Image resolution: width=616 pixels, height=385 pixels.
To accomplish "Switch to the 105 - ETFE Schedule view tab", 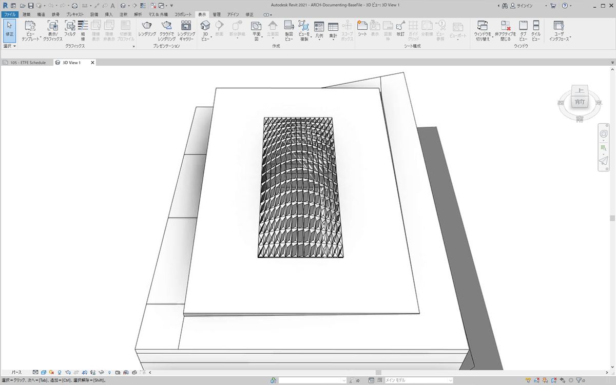I will coord(25,63).
